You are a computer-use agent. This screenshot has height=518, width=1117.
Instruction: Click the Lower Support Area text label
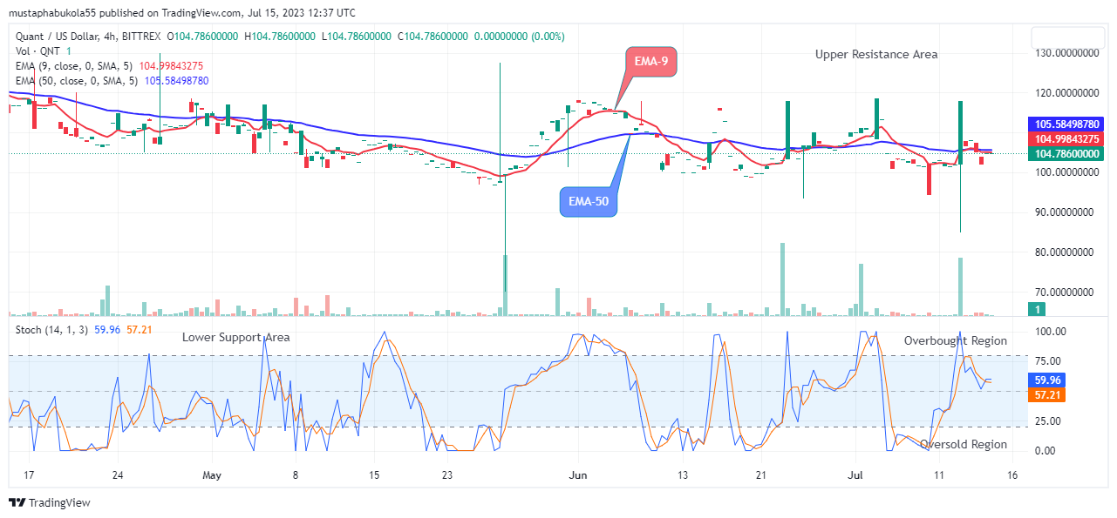(x=236, y=337)
